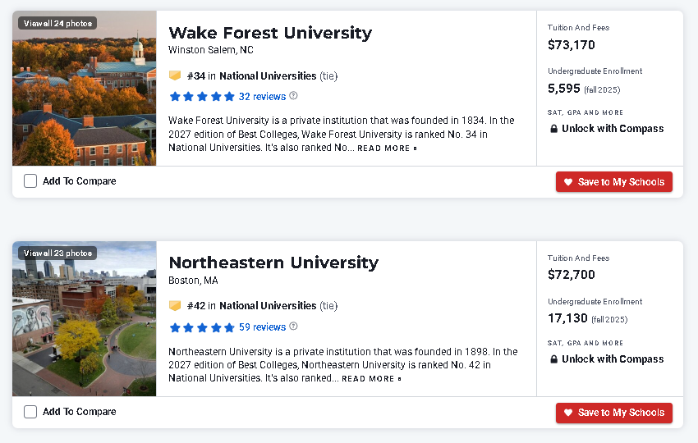Check Add To Compare for Northeastern University
The image size is (698, 443).
pos(30,412)
